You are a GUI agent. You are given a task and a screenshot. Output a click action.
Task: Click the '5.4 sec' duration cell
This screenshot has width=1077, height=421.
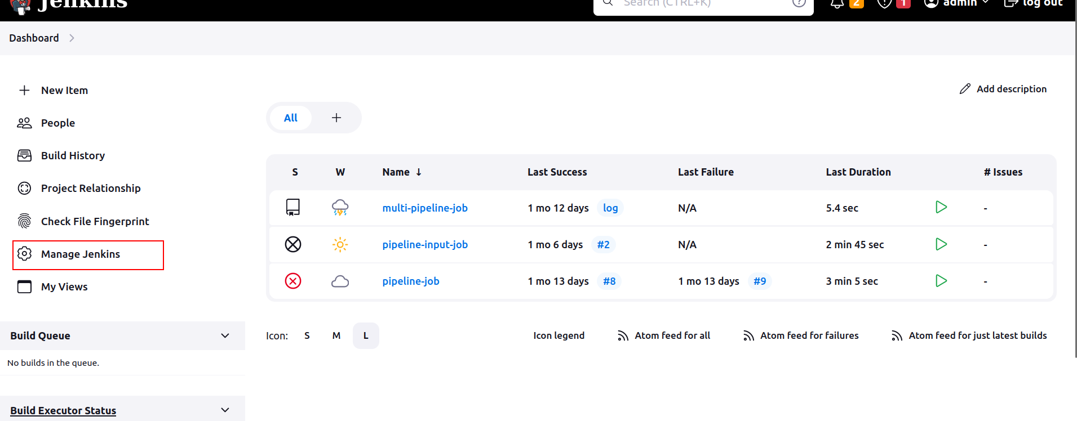(x=842, y=208)
